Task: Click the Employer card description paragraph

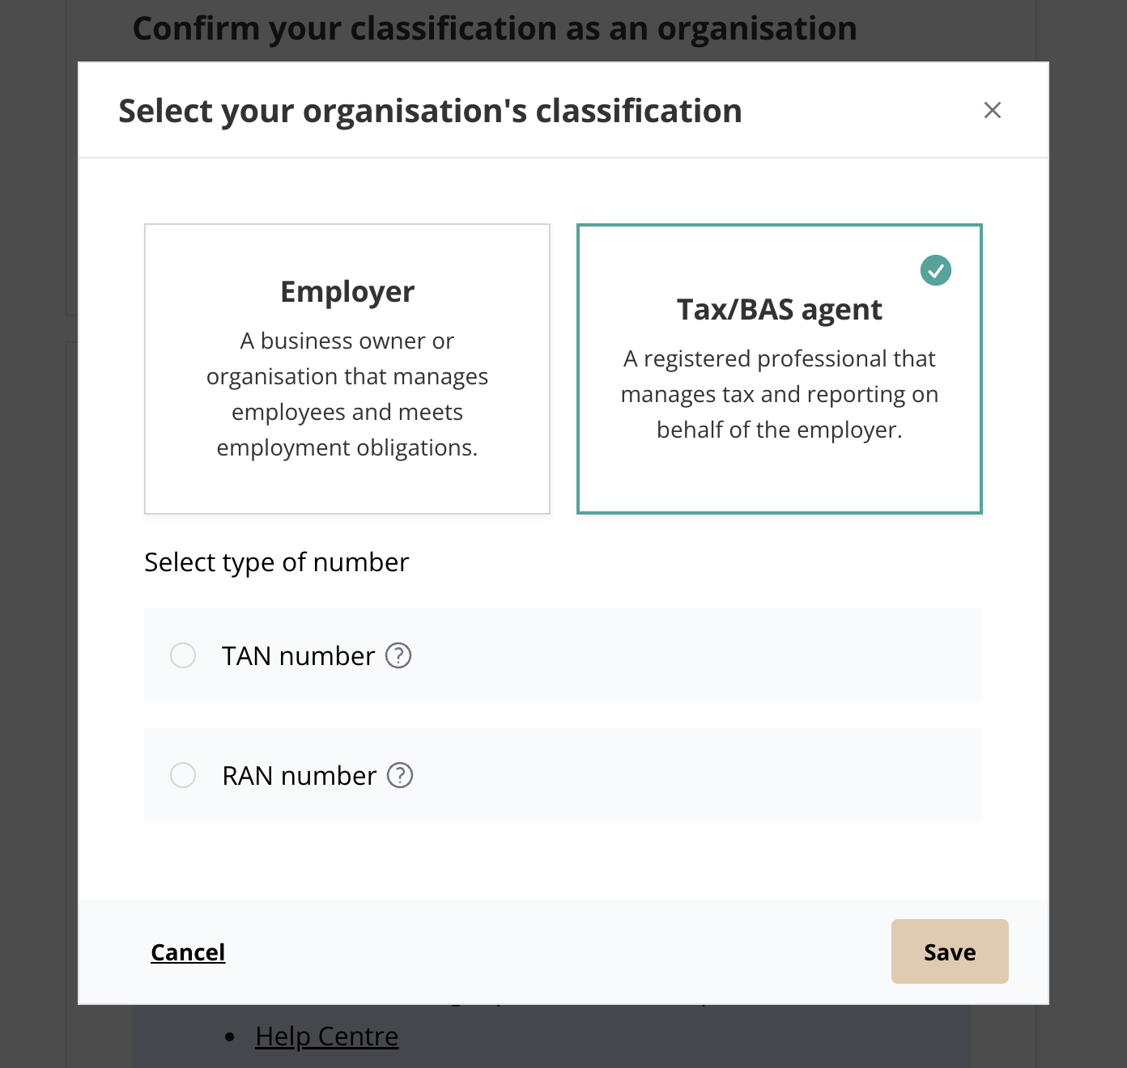Action: coord(347,394)
